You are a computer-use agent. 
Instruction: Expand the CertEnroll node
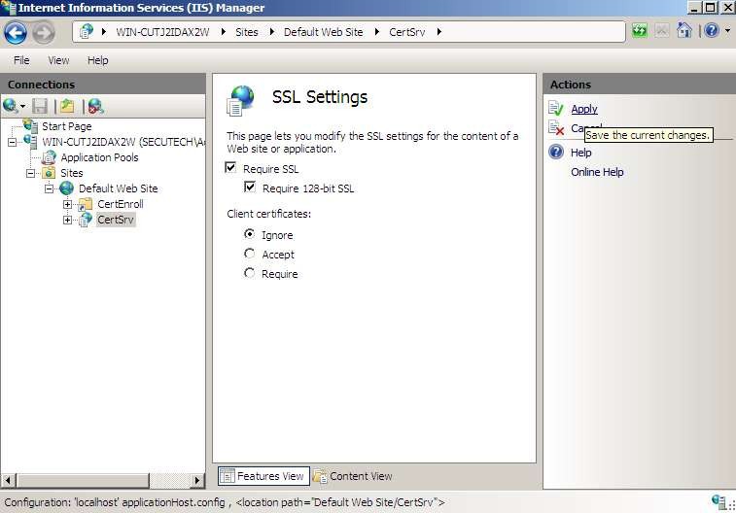pyautogui.click(x=68, y=204)
